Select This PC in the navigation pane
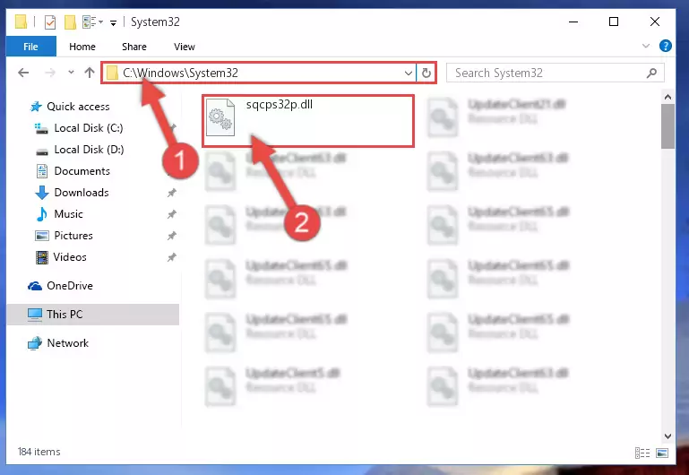689x475 pixels. (93, 315)
